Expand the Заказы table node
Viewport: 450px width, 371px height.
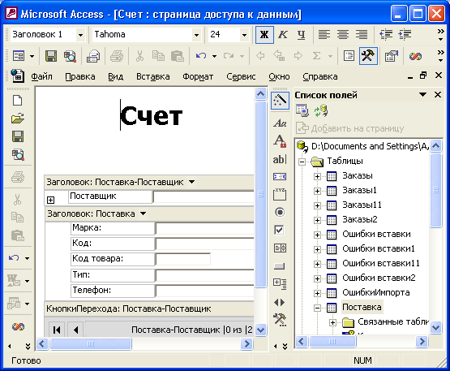(x=317, y=176)
